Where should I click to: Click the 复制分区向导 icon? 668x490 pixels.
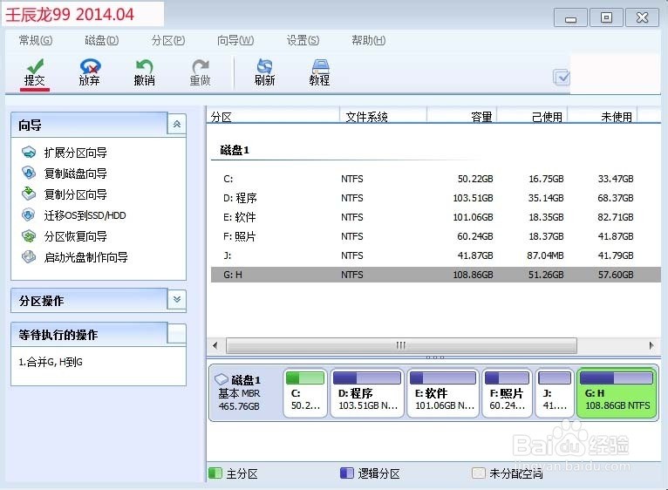coord(29,194)
